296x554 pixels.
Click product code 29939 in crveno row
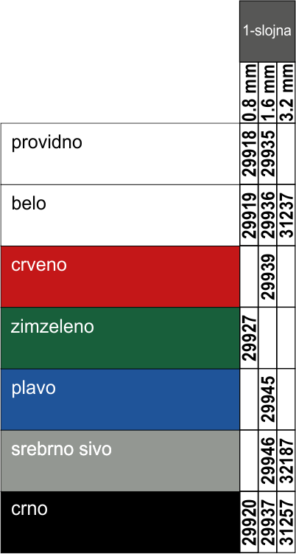[x=268, y=277]
